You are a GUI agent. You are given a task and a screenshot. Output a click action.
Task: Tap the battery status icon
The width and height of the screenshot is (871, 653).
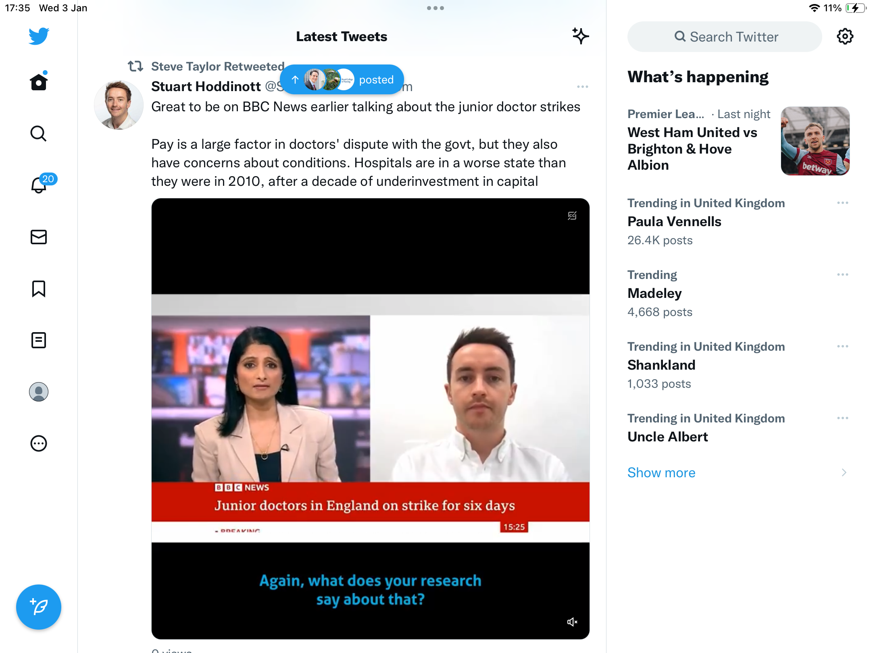coord(855,8)
